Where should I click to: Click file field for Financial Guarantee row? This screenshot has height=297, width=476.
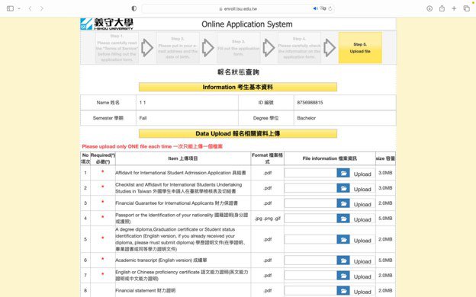310,203
